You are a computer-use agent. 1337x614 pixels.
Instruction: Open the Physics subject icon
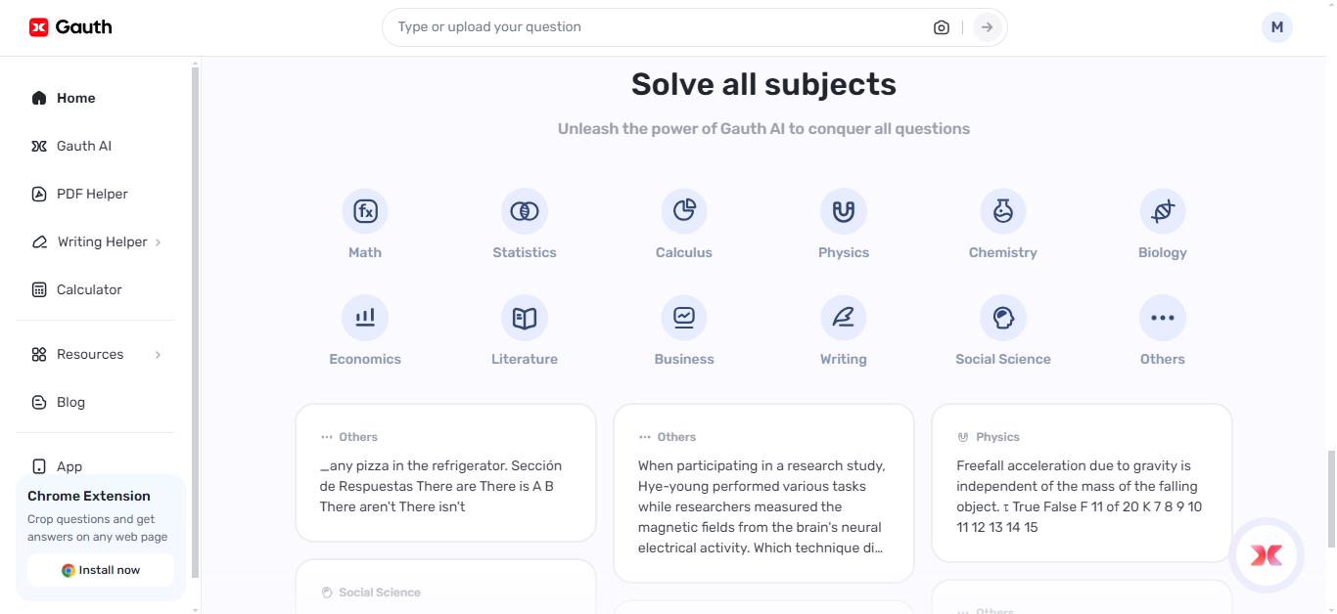click(843, 210)
